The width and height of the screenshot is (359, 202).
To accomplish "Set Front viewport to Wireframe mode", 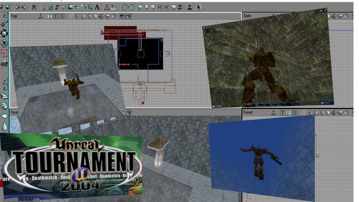I will (304, 113).
